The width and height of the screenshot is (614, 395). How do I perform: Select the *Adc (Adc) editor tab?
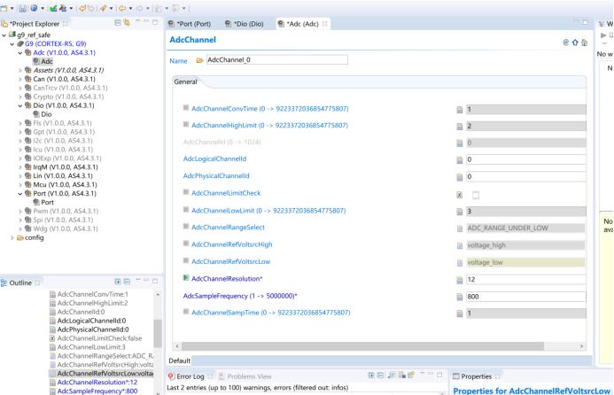[302, 24]
